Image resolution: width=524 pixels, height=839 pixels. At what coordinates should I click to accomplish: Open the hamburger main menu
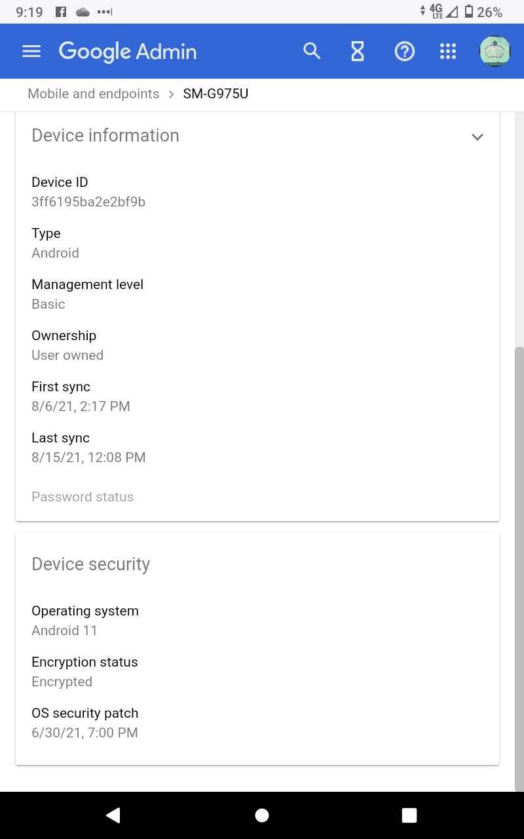click(x=31, y=52)
